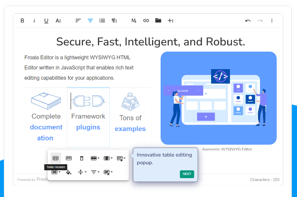Open the table style dropdown
The image size is (297, 197).
pyautogui.click(x=121, y=159)
